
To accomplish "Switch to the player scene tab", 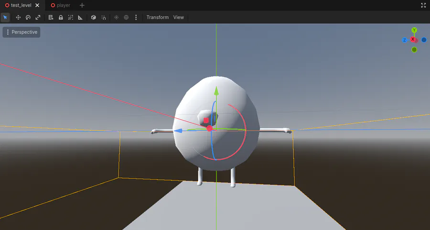I will (x=61, y=5).
